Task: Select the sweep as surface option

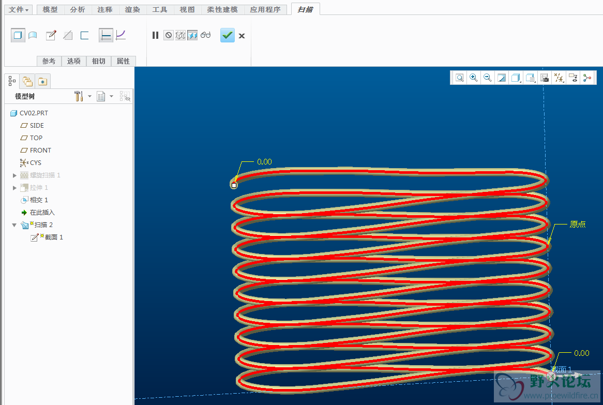Action: [33, 35]
